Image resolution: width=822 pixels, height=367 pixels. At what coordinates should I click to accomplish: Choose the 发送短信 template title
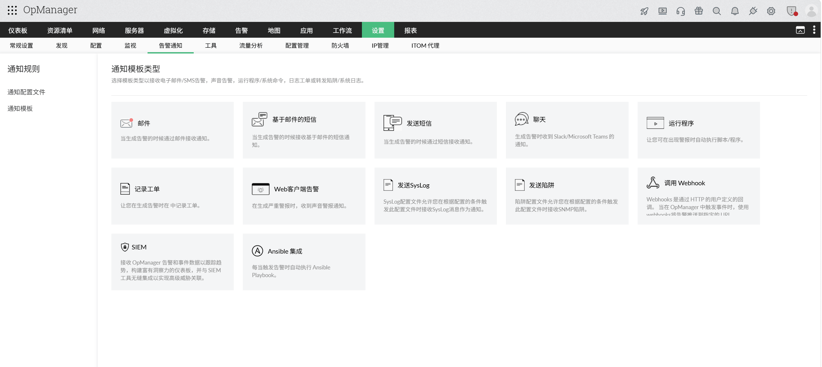tap(419, 123)
